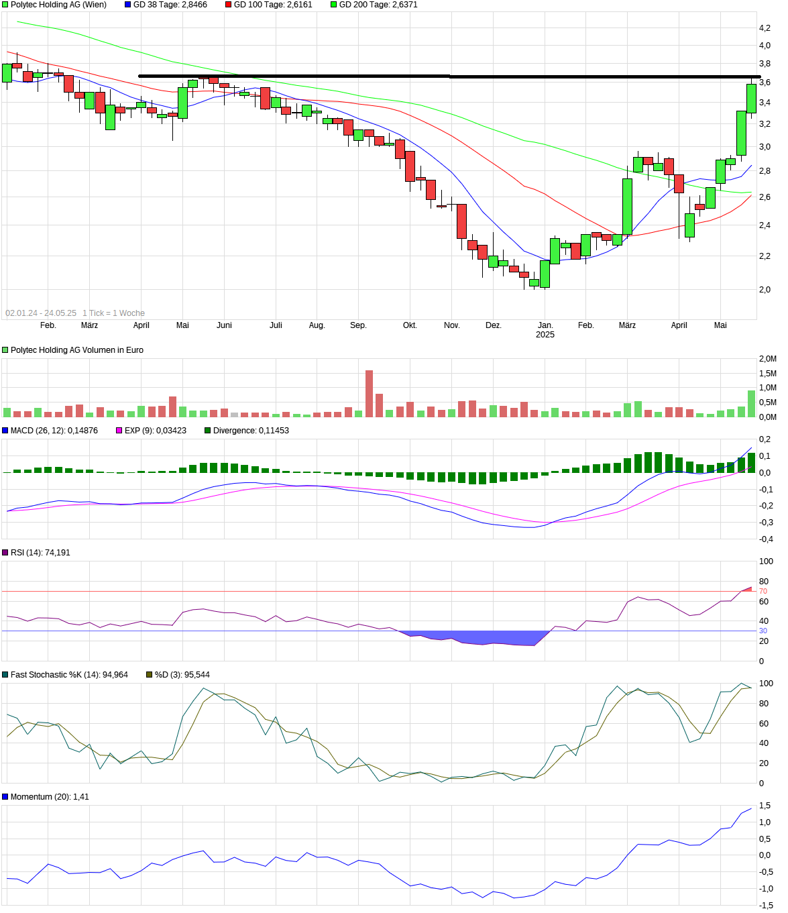Click the teal Fast Stochastic %K icon
788x913 pixels.
(5, 676)
